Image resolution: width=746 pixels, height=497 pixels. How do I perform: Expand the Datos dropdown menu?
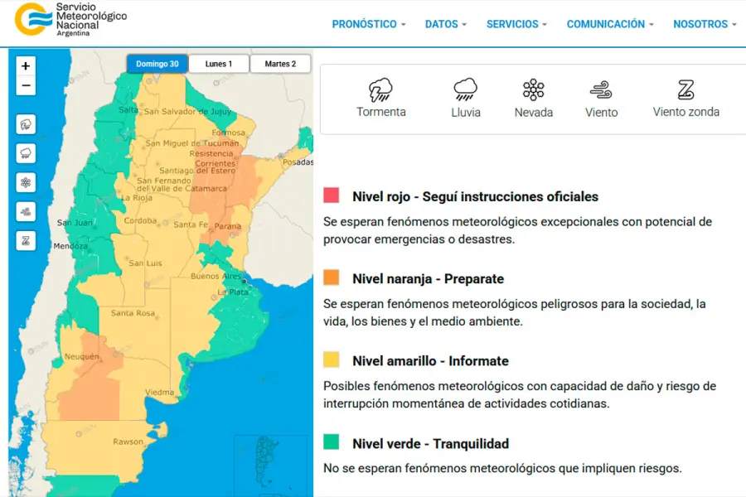pyautogui.click(x=445, y=25)
